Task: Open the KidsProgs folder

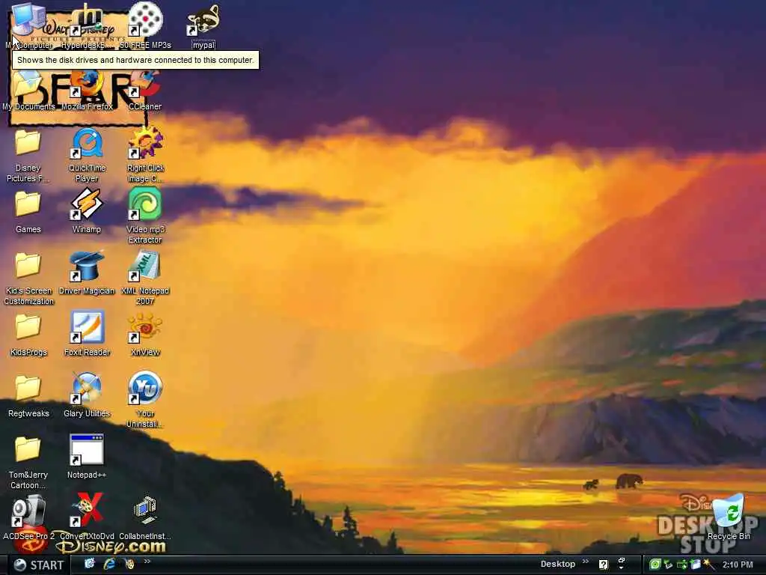Action: tap(28, 335)
